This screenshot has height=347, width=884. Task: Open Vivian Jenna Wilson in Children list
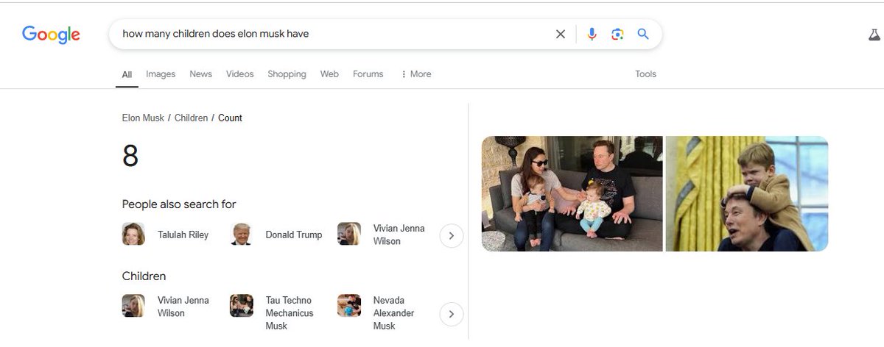166,307
